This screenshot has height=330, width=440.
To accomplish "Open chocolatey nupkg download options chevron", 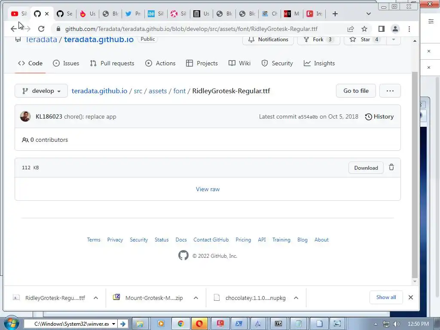I will pyautogui.click(x=296, y=298).
